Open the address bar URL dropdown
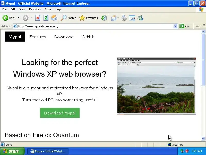 175,26
